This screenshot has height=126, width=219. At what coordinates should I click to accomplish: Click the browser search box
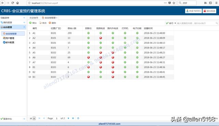click(187, 3)
